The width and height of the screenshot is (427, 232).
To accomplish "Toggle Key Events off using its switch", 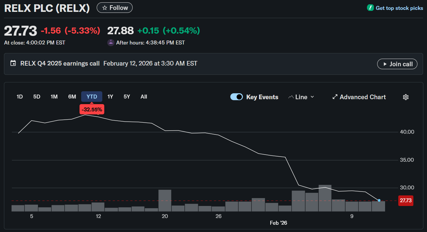I will (x=237, y=97).
